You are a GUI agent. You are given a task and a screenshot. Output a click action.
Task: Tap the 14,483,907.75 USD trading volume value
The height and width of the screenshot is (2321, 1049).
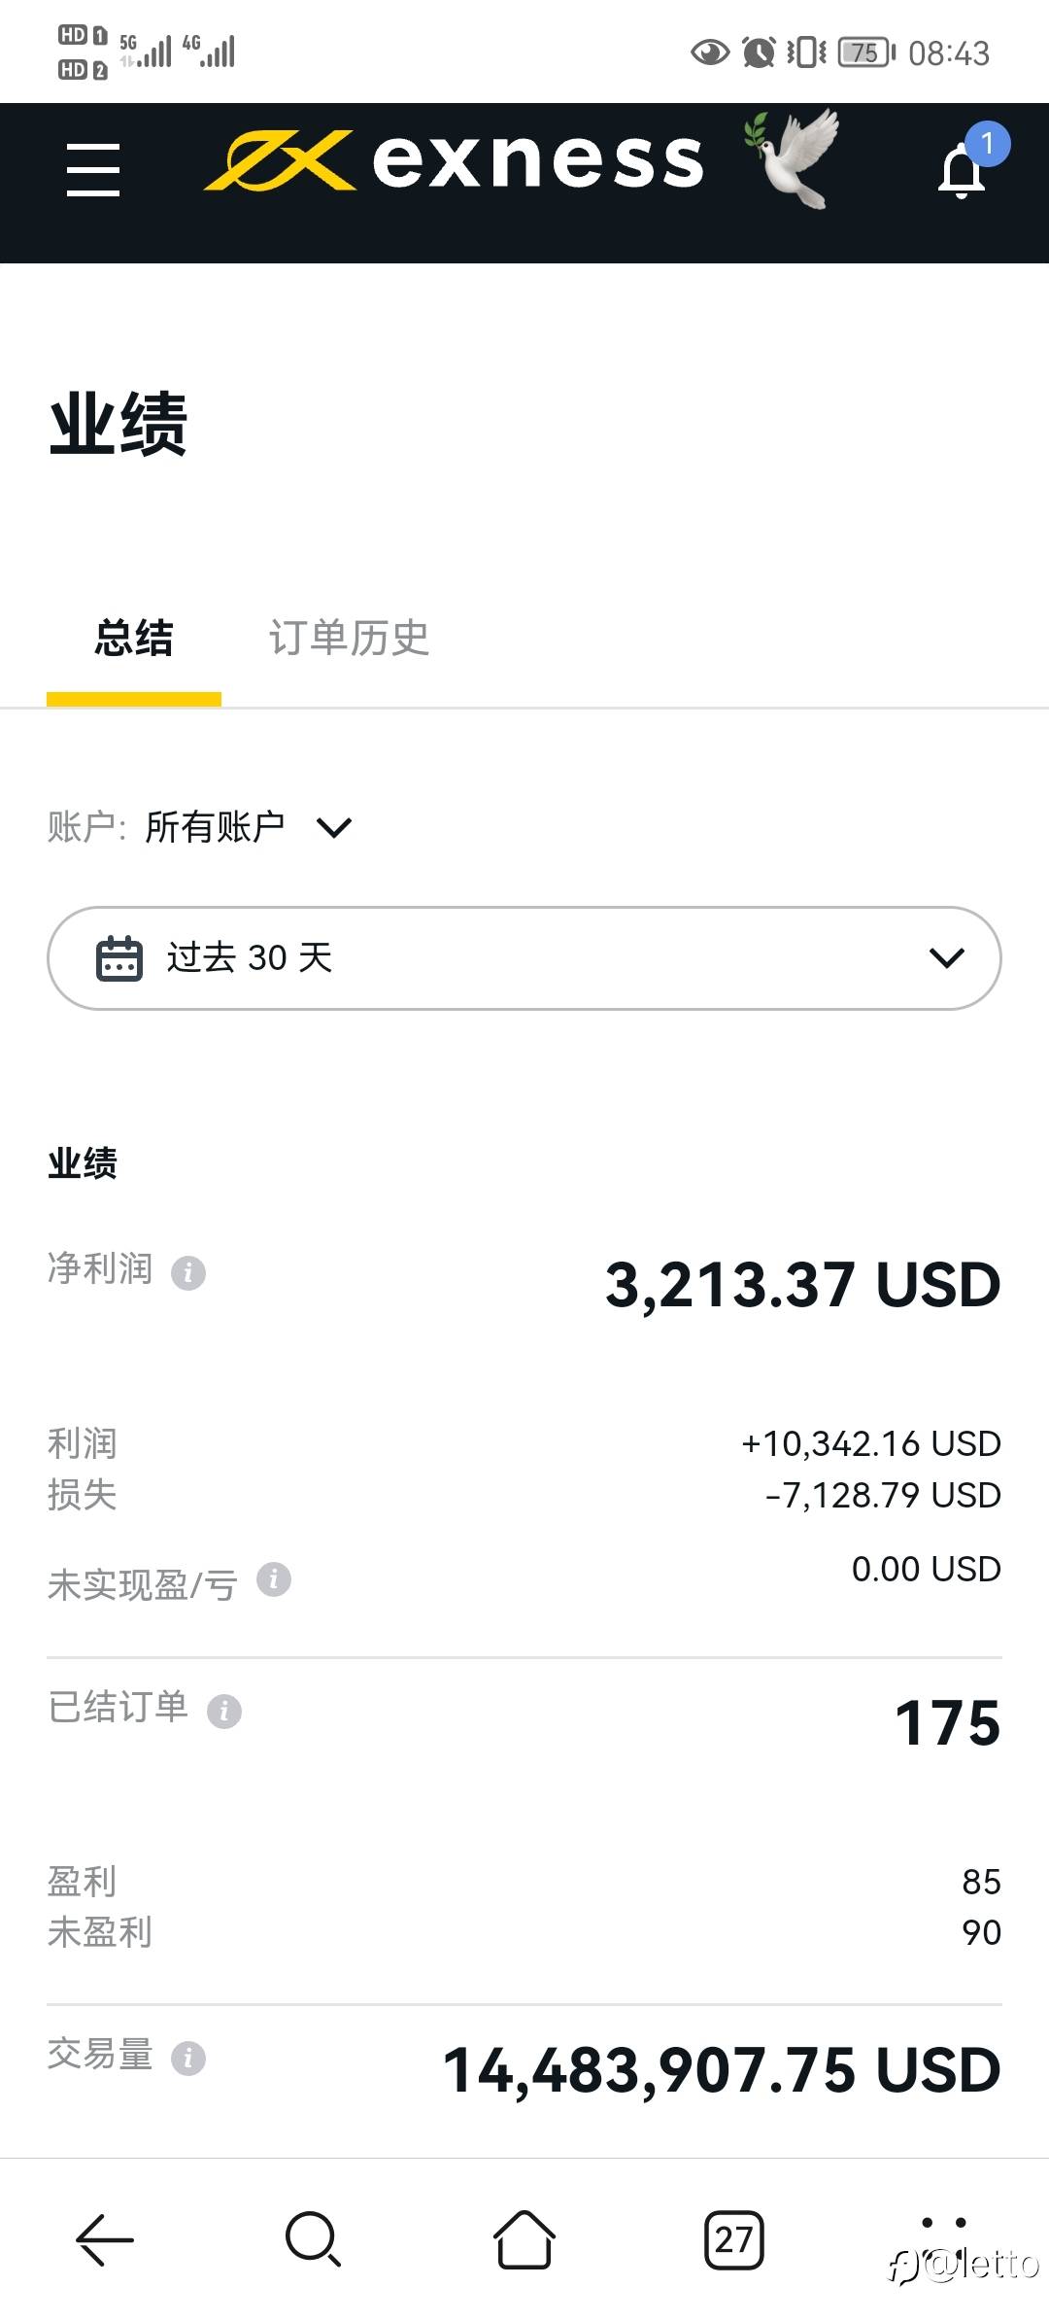click(722, 2069)
